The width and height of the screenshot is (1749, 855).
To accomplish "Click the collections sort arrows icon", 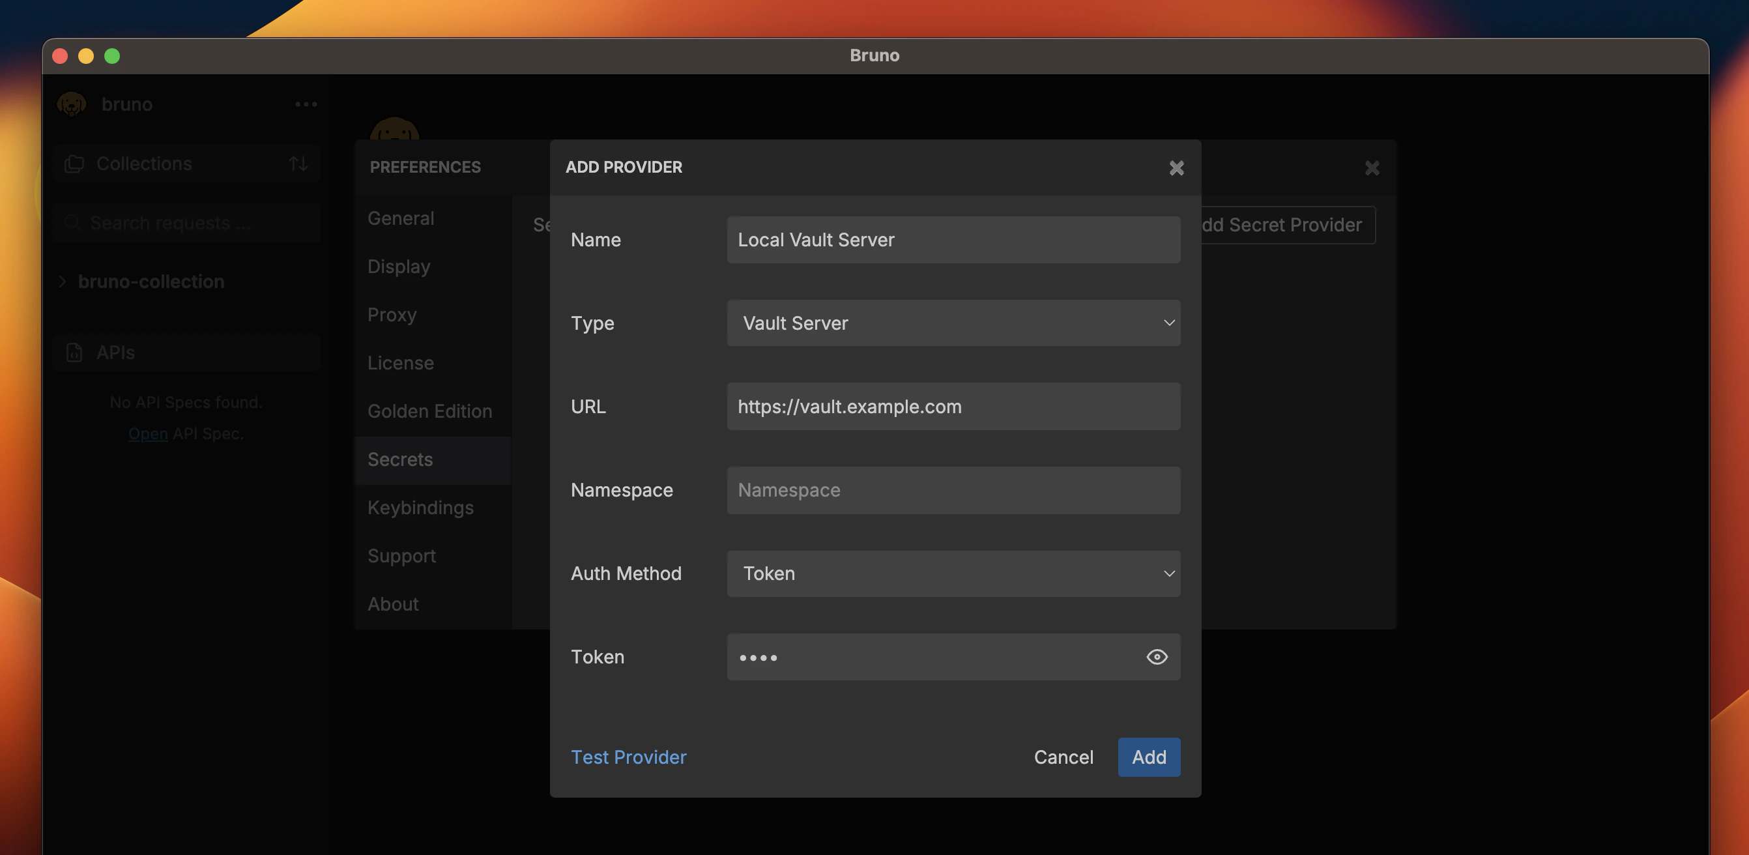I will point(298,164).
